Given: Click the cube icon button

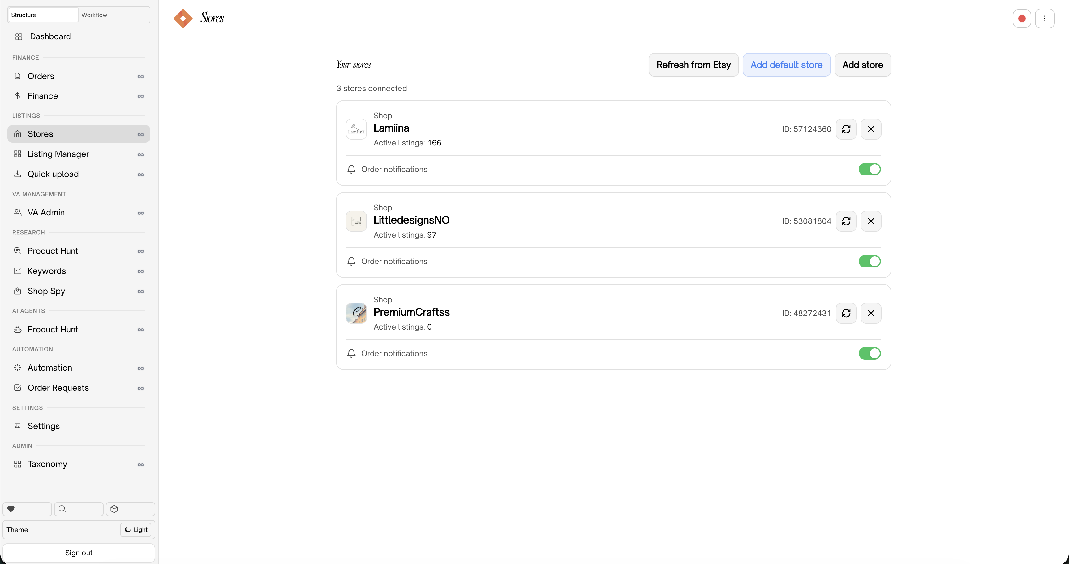Looking at the screenshot, I should 130,509.
